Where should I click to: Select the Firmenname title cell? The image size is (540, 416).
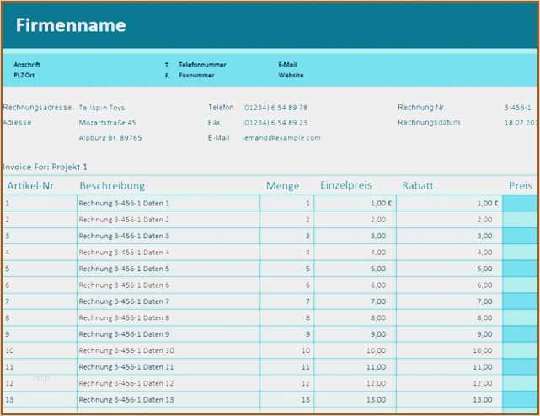(71, 25)
